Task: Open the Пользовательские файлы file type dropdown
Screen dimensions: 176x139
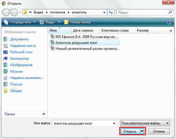Action: point(145,123)
